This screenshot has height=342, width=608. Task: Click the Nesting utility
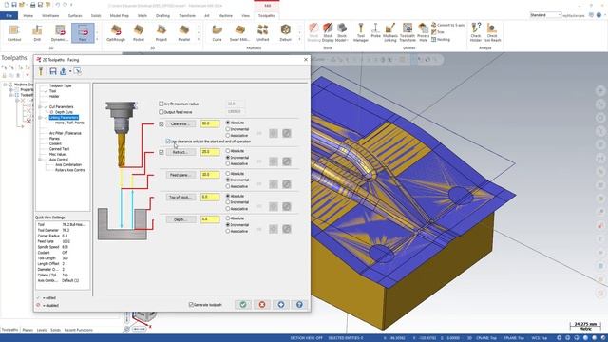tap(441, 39)
